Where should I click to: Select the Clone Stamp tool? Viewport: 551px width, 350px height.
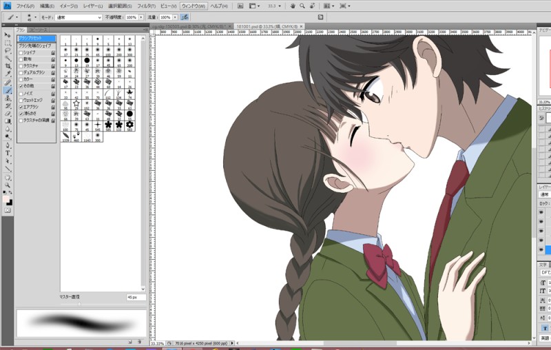8,98
